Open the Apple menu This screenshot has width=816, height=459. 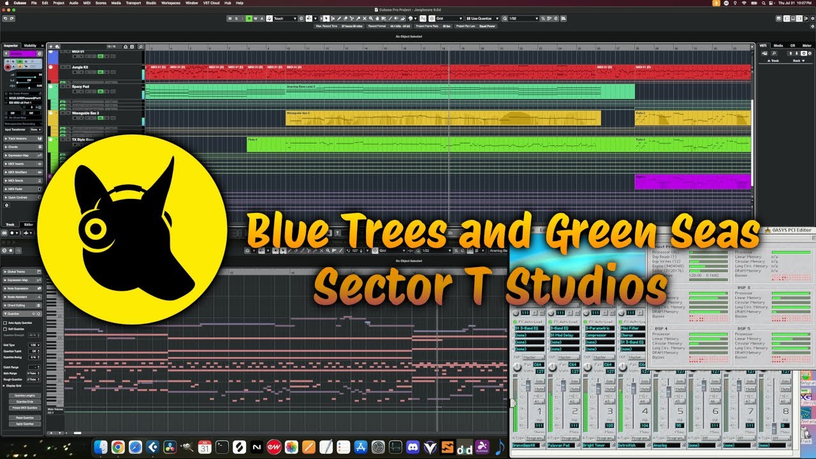[6, 3]
